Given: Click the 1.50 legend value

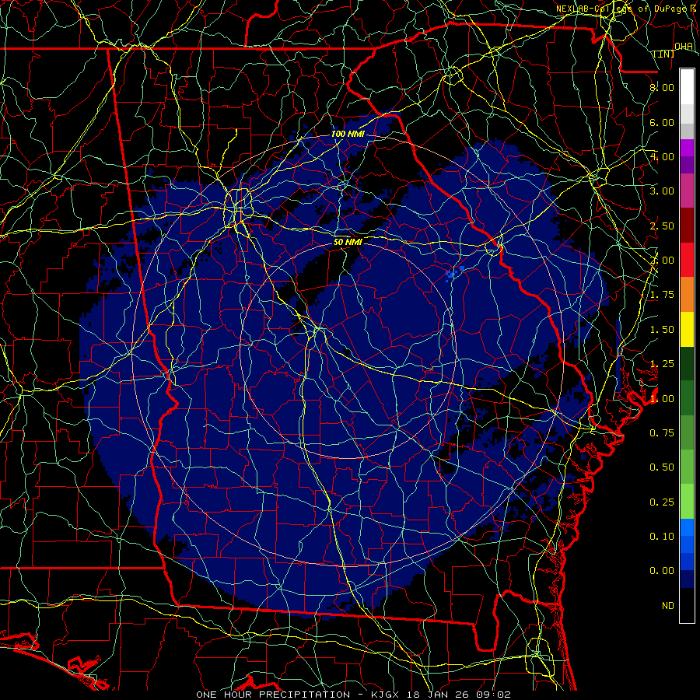Looking at the screenshot, I should (662, 330).
